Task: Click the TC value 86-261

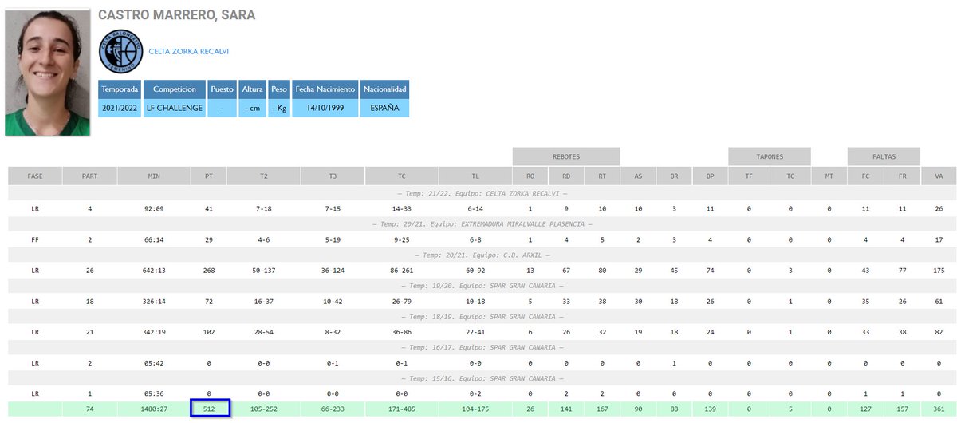Action: (401, 271)
